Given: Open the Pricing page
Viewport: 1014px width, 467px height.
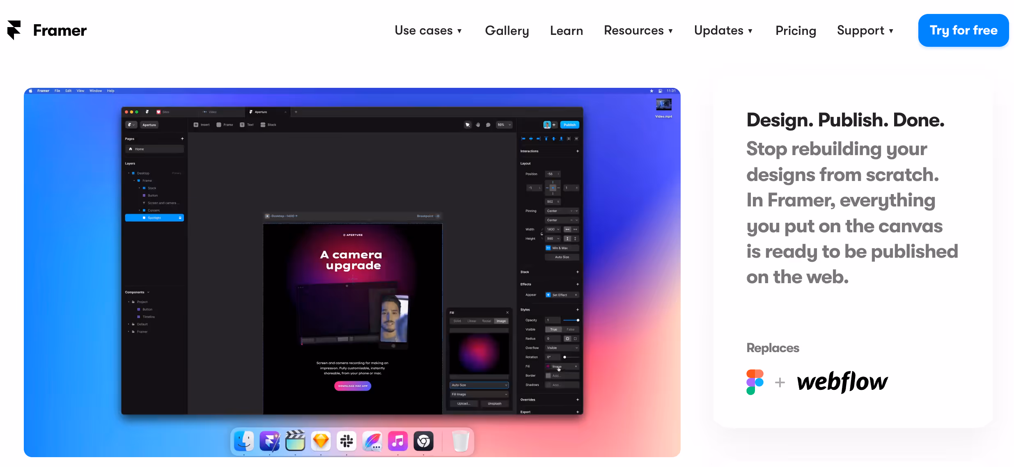Looking at the screenshot, I should click(796, 30).
